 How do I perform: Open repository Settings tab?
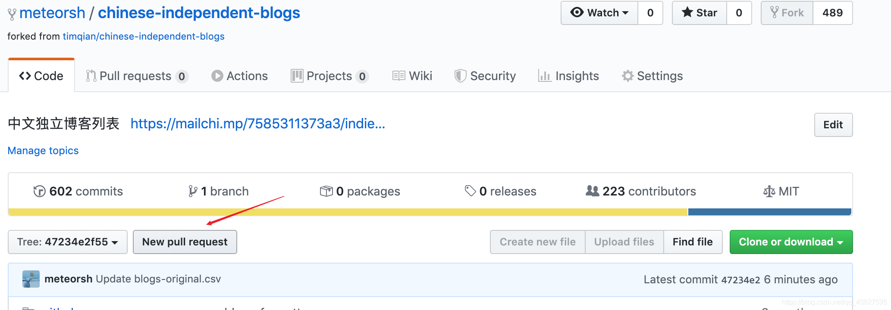[x=652, y=76]
